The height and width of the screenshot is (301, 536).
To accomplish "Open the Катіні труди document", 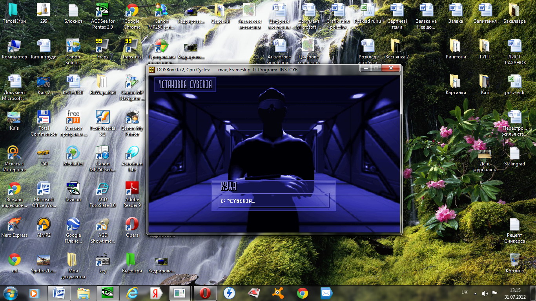I will [x=44, y=49].
